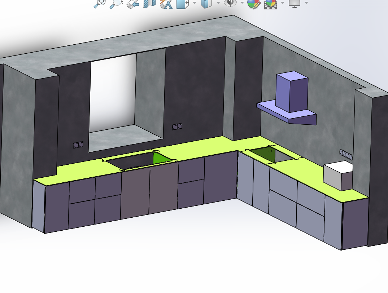Open Edit Appearance color ball tool
The image size is (388, 293).
[x=254, y=4]
